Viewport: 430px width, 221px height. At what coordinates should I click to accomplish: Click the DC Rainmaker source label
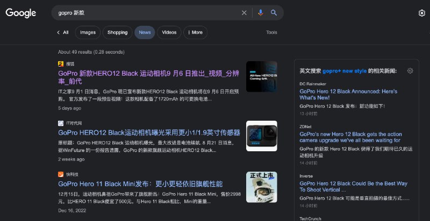313,84
